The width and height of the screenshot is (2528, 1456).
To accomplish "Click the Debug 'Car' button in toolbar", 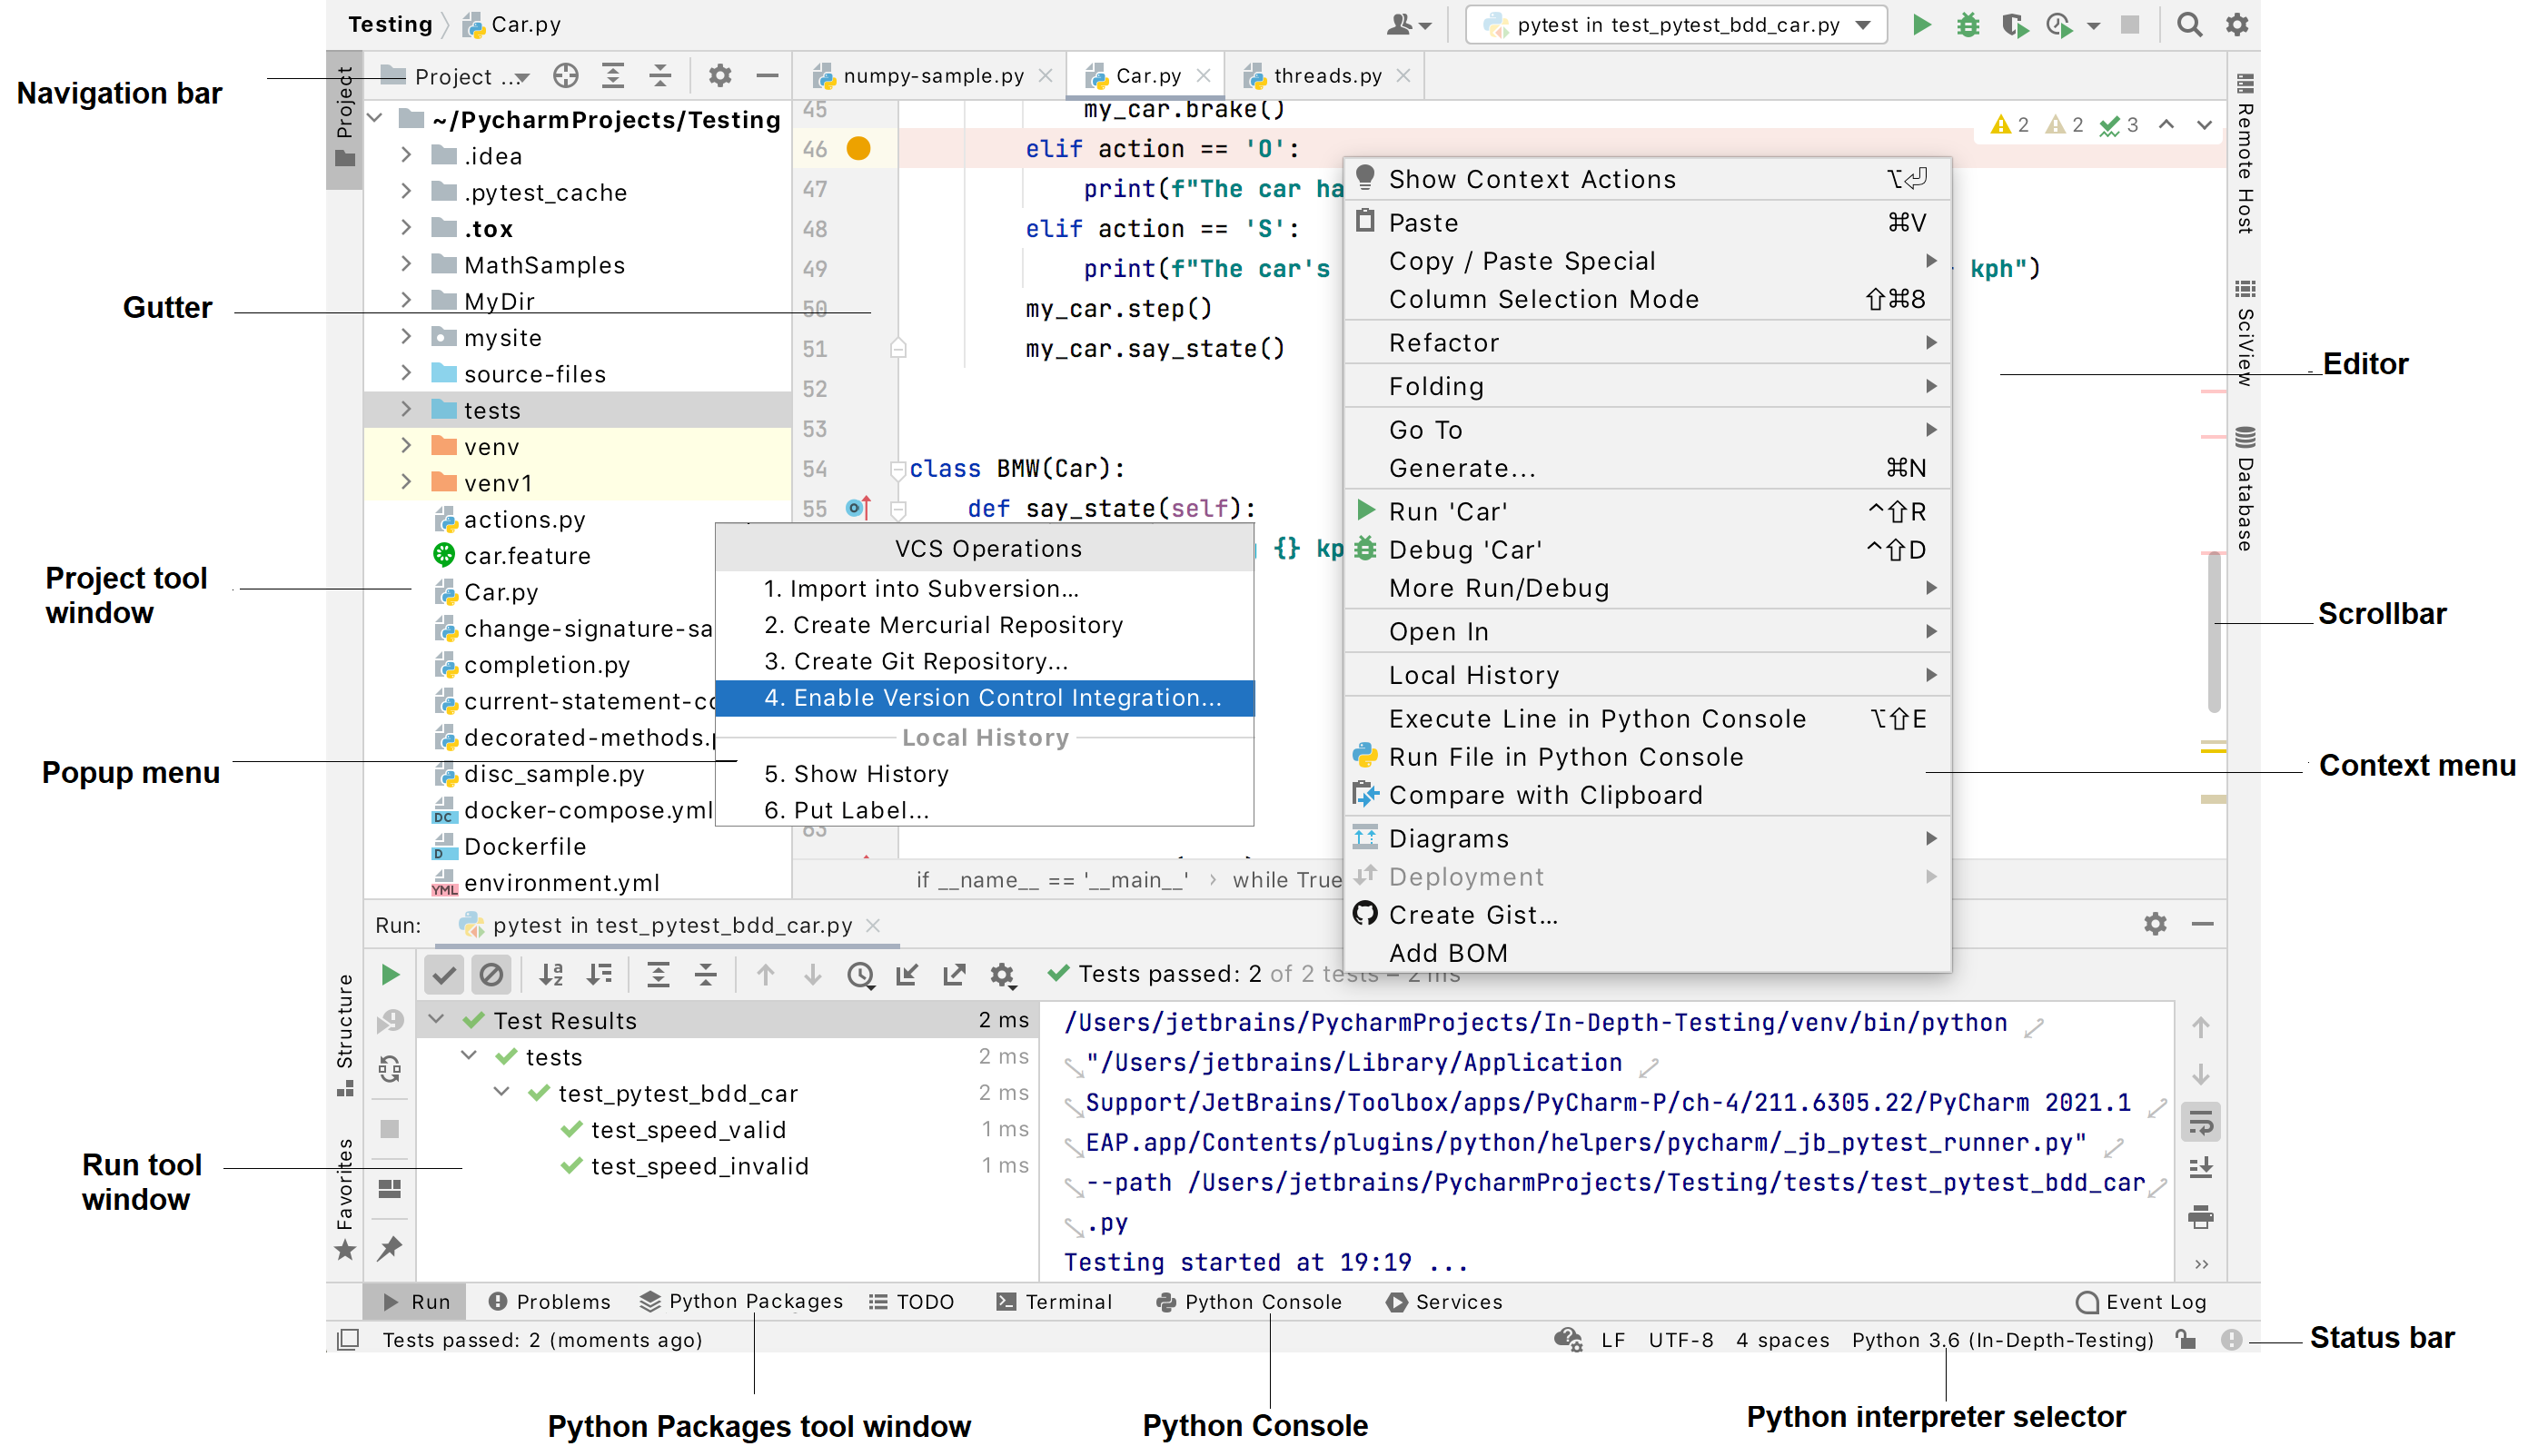I will [1958, 26].
